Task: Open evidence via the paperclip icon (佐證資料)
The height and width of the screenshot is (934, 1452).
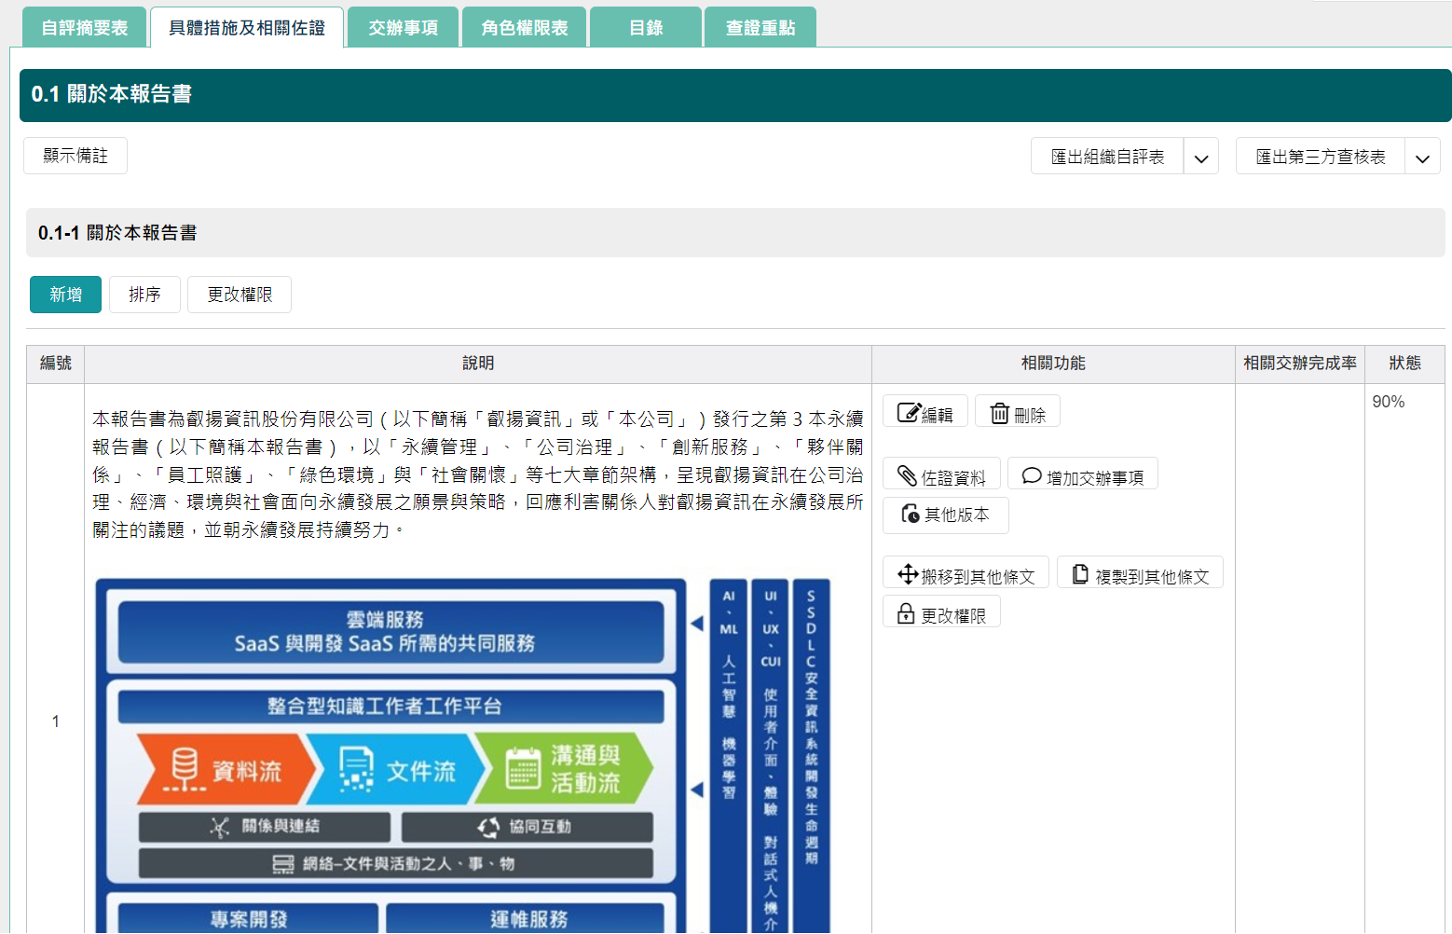Action: point(907,476)
